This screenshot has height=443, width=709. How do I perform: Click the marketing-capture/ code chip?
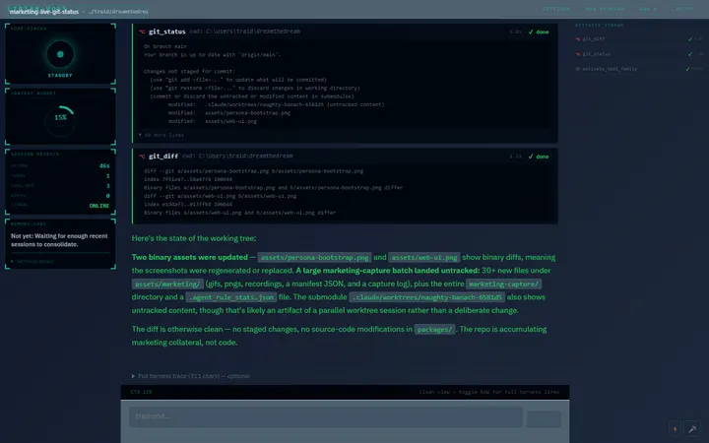pos(504,285)
